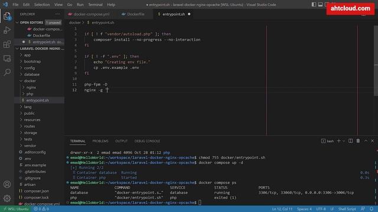
Task: Click the feedback icon in status bar
Action: tap(363, 209)
